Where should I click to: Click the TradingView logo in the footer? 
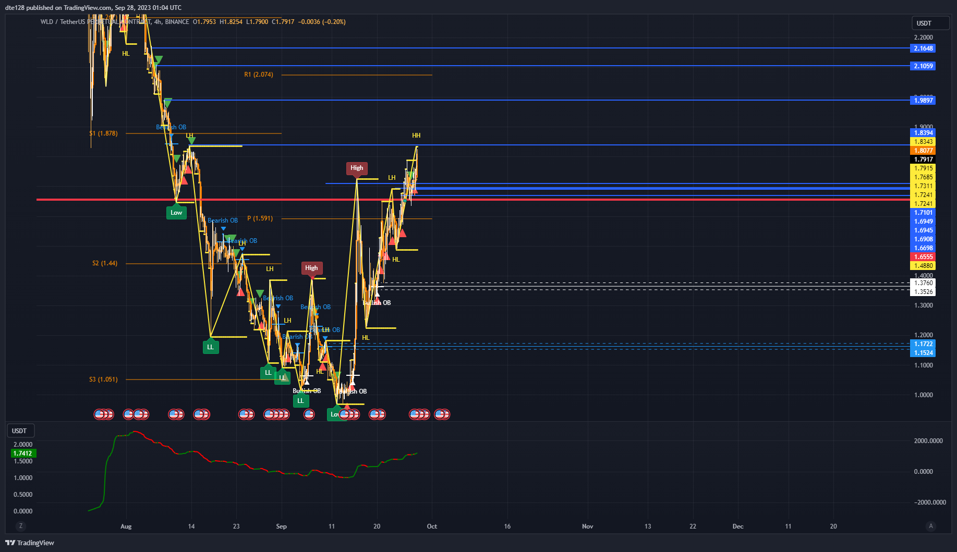tap(30, 543)
